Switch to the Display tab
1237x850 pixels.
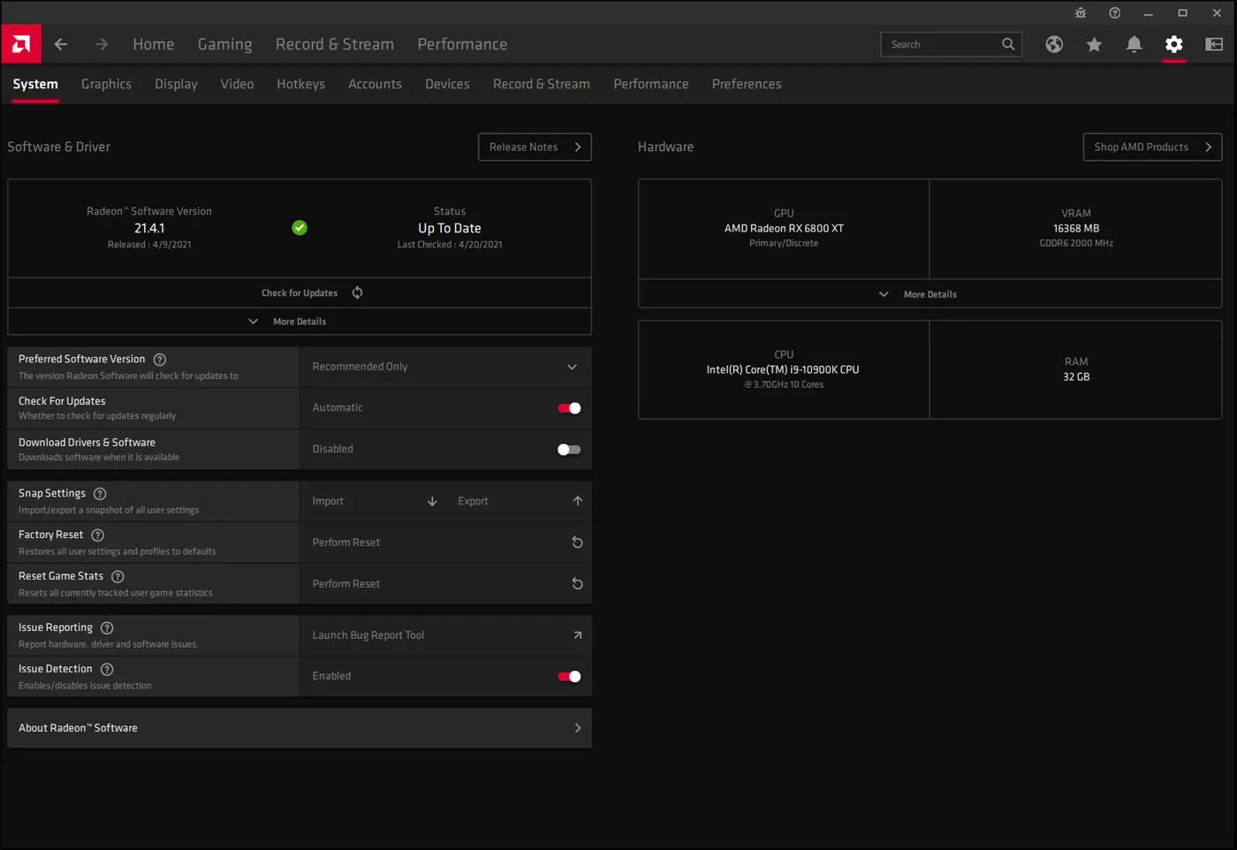pyautogui.click(x=176, y=84)
